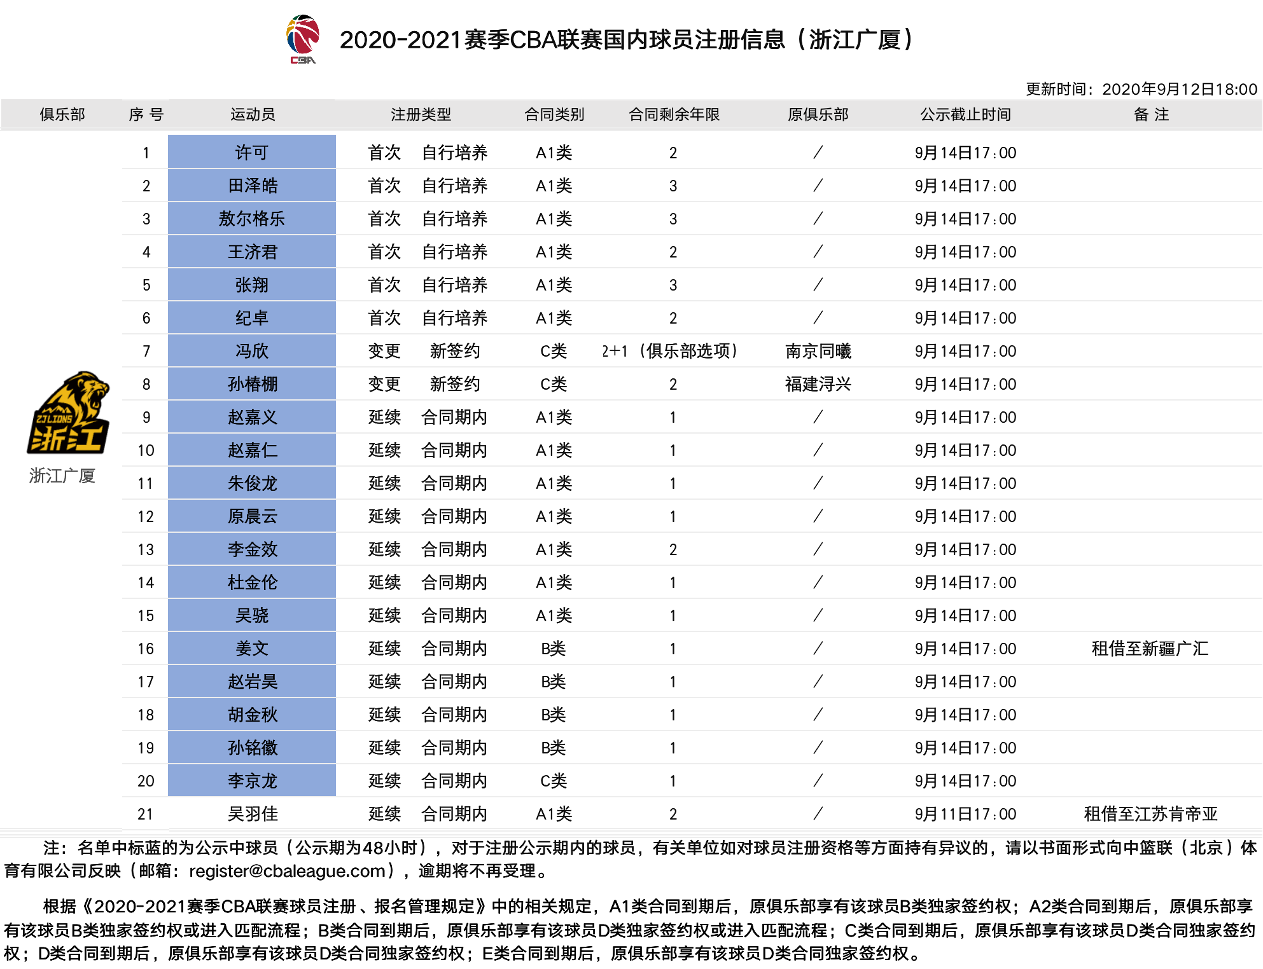Select player 胡金秋 in row 18

pos(252,714)
